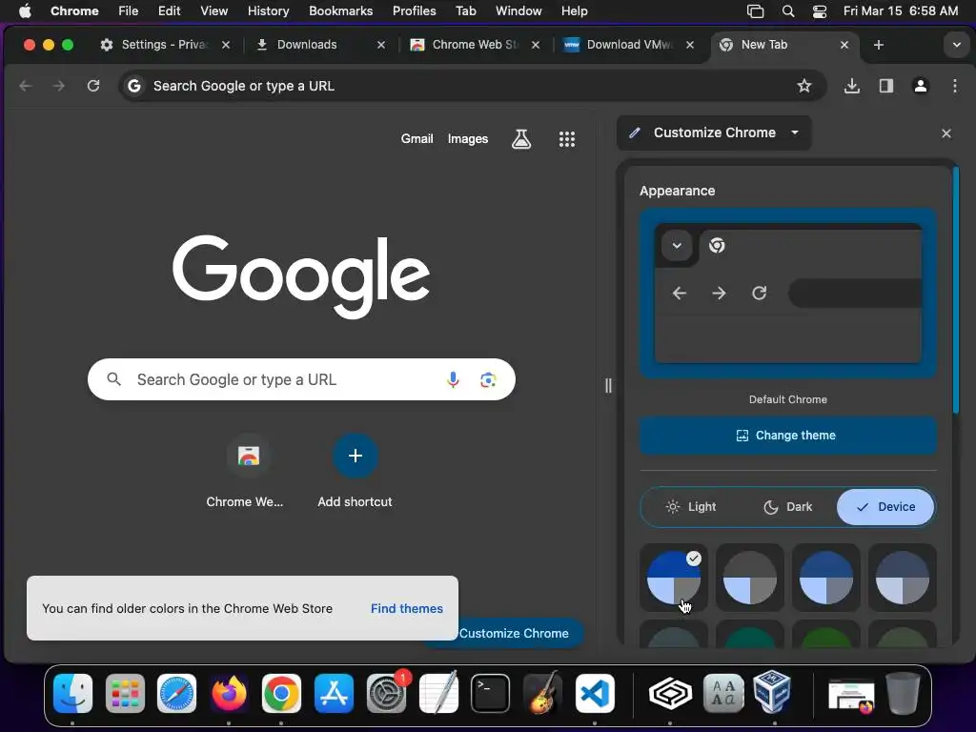This screenshot has height=732, width=976.
Task: Close the Customize Chrome side panel
Action: [x=946, y=133]
